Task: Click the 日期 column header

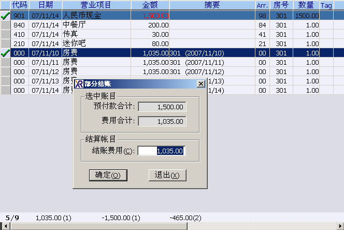Action: point(45,5)
